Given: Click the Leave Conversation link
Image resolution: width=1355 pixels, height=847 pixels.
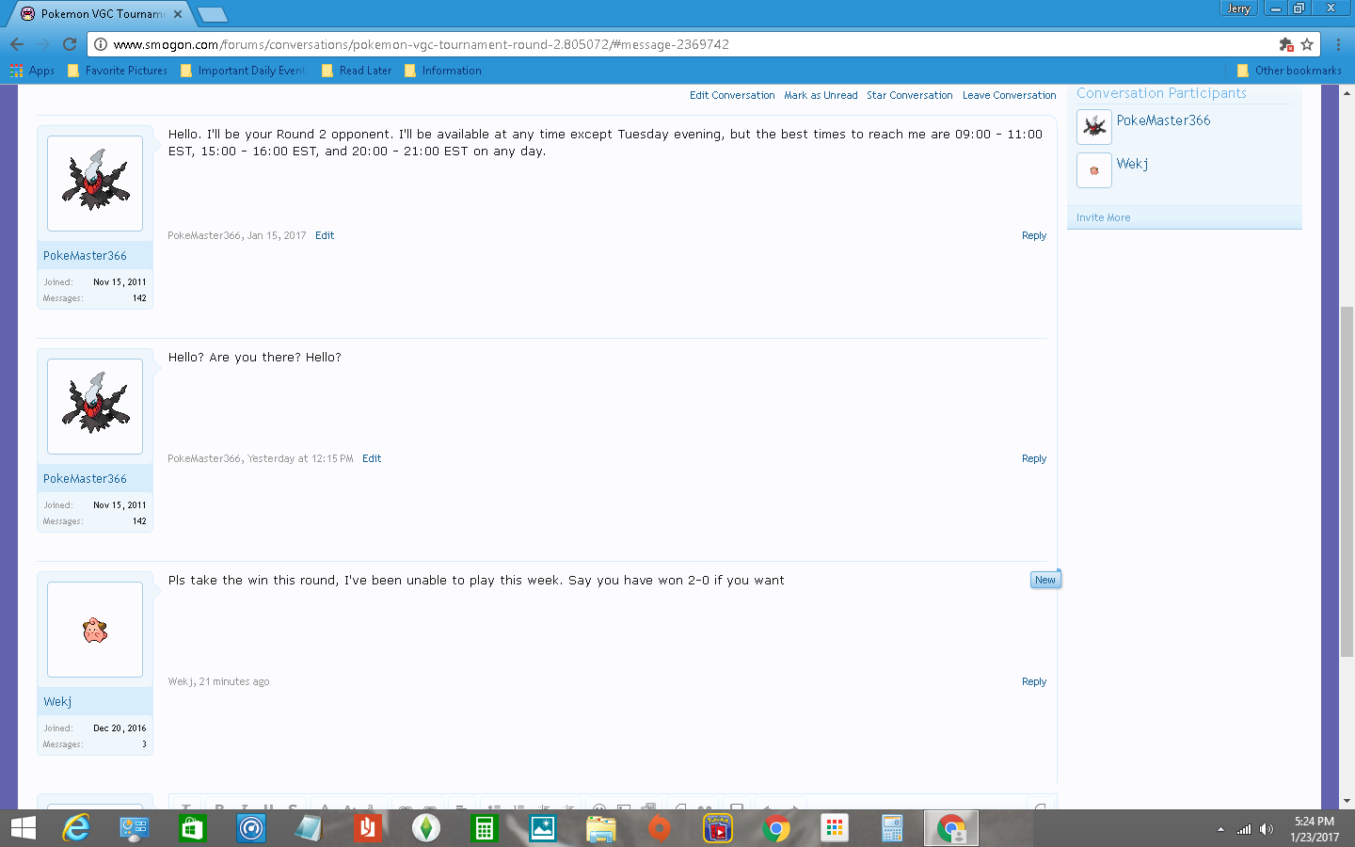Looking at the screenshot, I should tap(1009, 95).
